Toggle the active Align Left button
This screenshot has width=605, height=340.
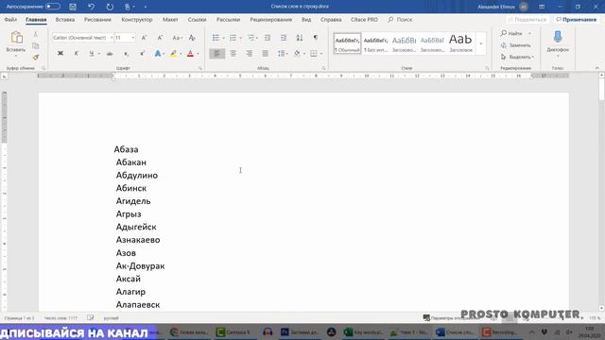click(x=216, y=54)
